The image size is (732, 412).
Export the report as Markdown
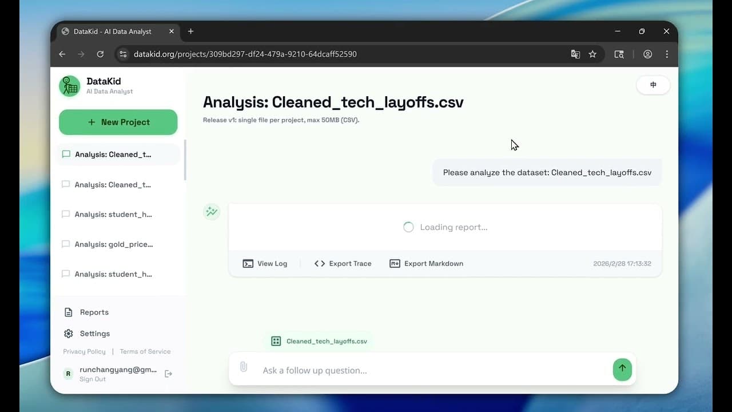click(425, 263)
